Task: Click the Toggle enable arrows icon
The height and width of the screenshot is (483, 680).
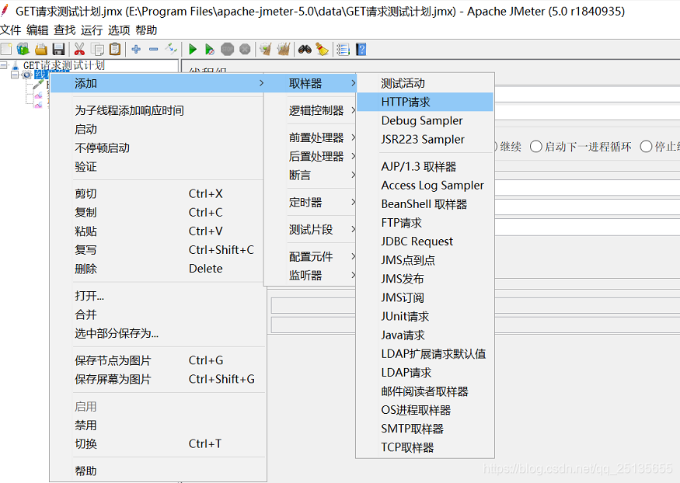Action: pos(171,49)
